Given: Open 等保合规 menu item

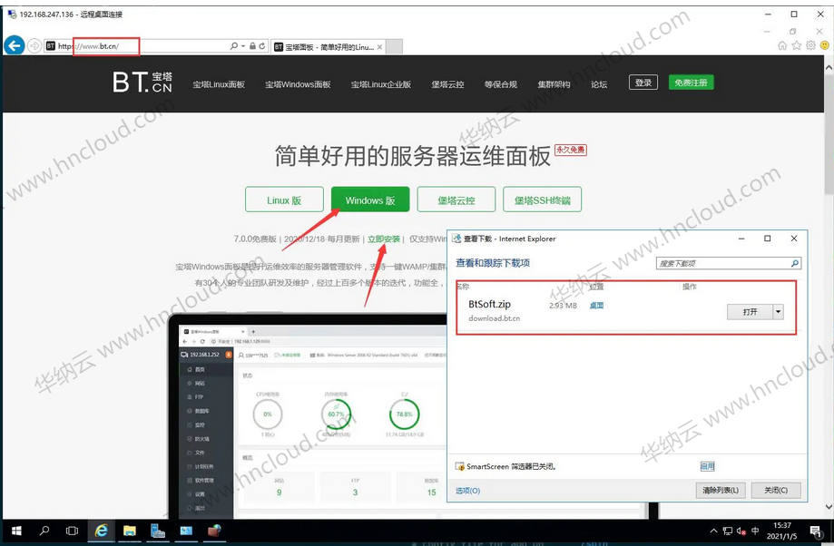Looking at the screenshot, I should [x=501, y=84].
